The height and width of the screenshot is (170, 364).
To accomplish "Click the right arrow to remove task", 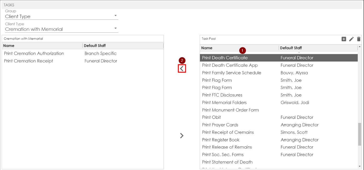I will (182, 136).
